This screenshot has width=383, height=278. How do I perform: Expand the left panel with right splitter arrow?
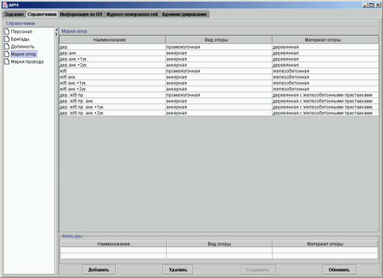pyautogui.click(x=57, y=34)
